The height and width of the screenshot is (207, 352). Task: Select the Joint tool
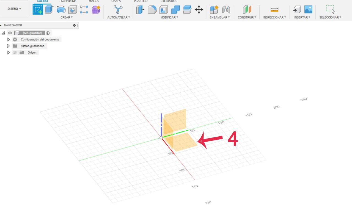coord(226,10)
